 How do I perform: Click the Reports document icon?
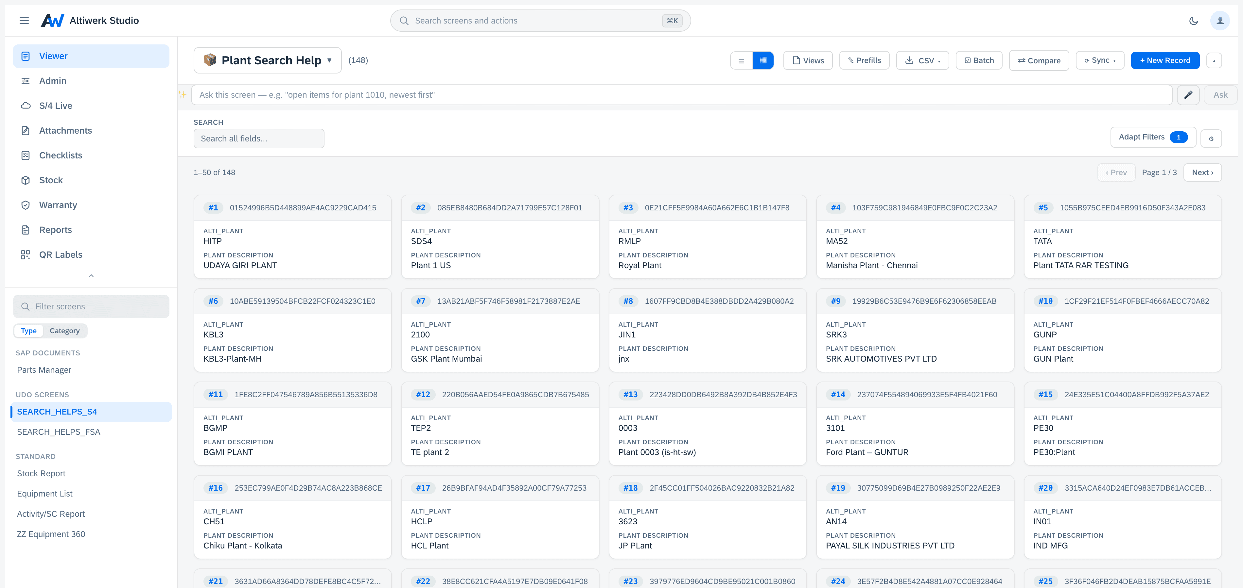[26, 230]
